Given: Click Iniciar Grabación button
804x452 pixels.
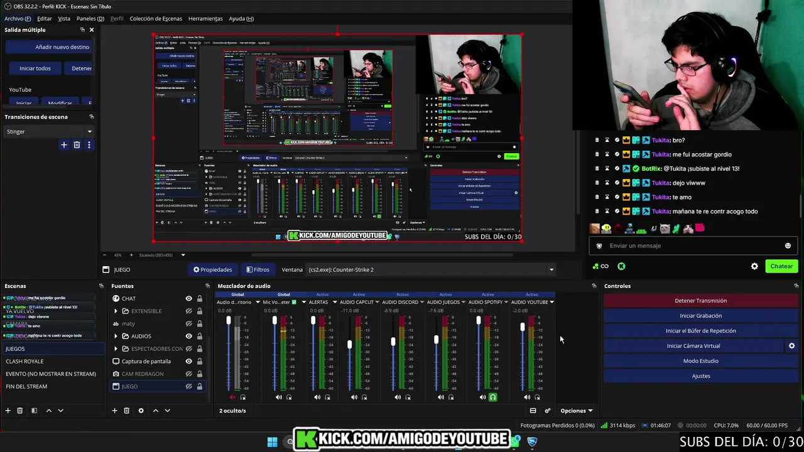Looking at the screenshot, I should (700, 316).
